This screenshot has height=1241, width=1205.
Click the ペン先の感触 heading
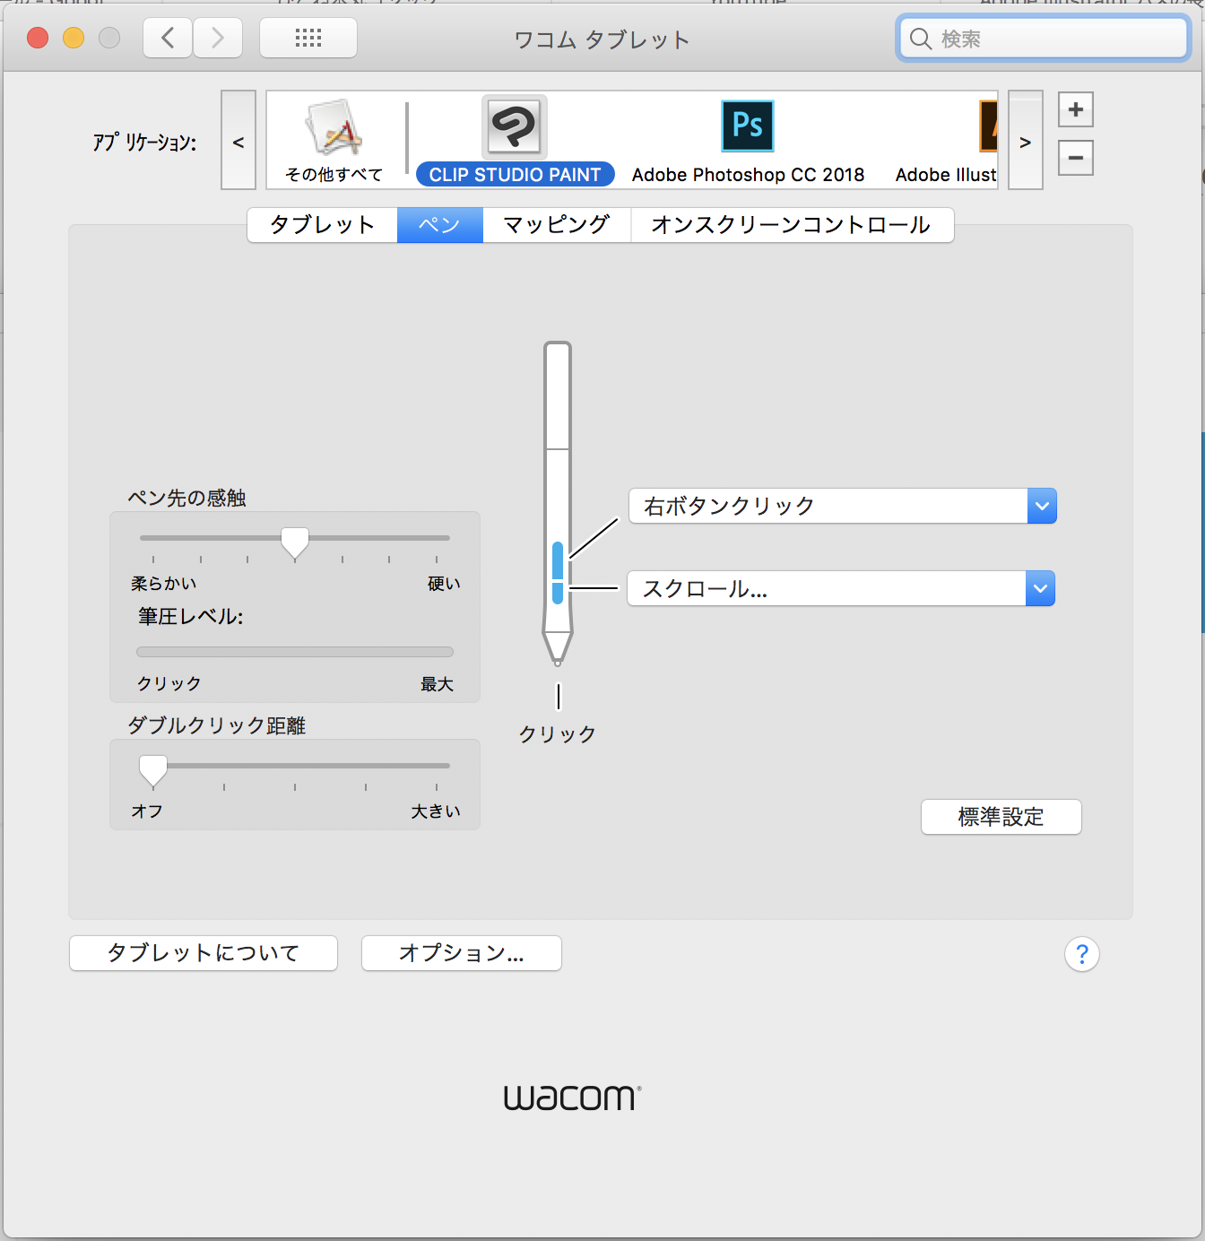187,499
